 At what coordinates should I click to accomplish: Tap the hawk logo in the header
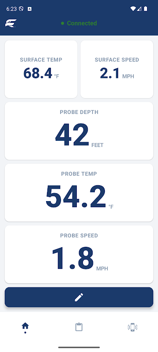pos(11,23)
